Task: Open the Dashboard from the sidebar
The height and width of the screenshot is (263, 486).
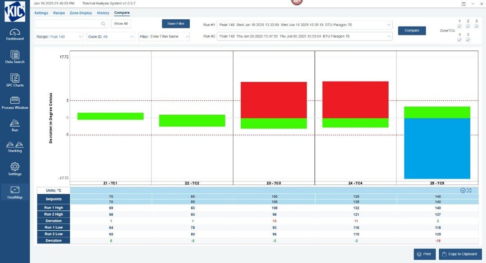Action: (15, 34)
